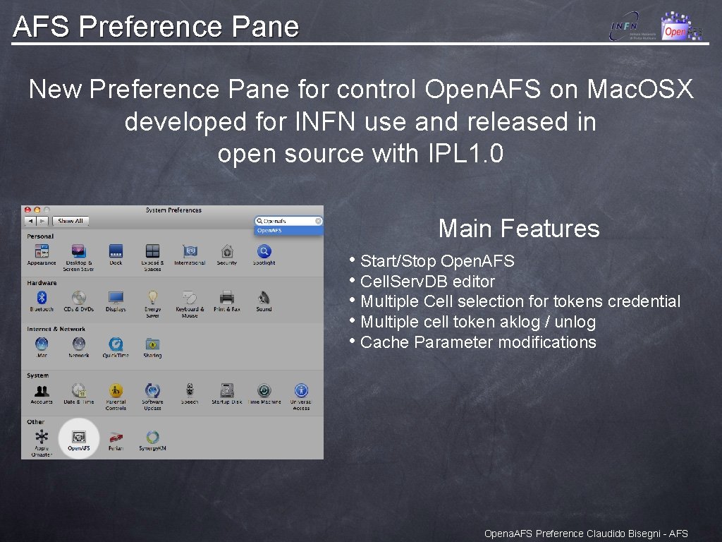Click in the Spotlight search field
Image resolution: width=722 pixels, height=542 pixels.
pos(288,221)
